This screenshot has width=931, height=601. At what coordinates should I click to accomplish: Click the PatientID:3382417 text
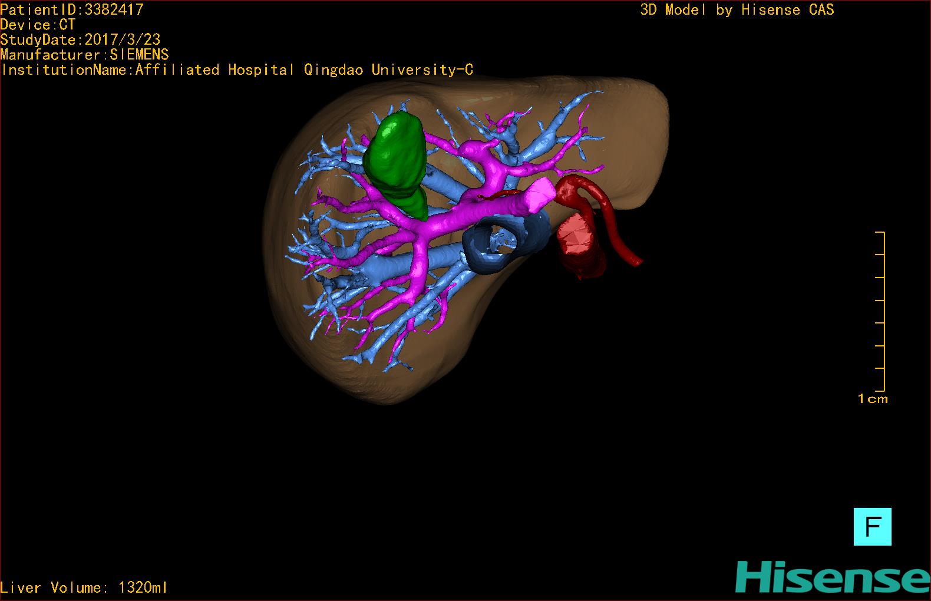coord(71,9)
